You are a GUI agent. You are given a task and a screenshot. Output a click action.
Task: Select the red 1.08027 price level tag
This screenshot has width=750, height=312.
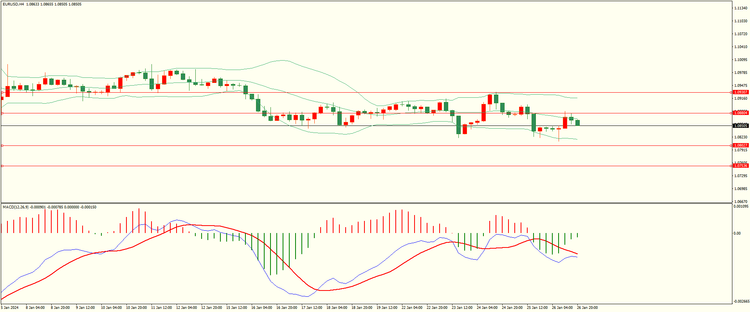click(x=741, y=145)
